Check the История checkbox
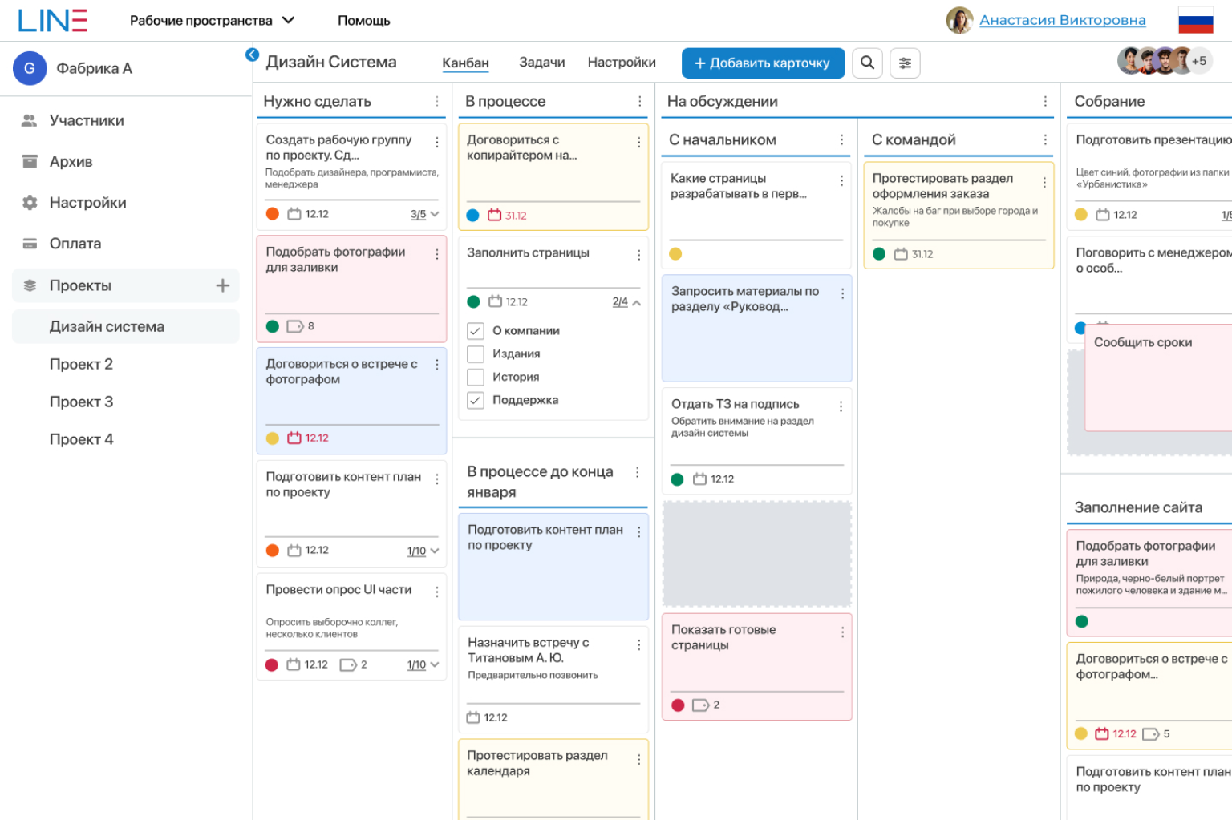The width and height of the screenshot is (1232, 820). click(x=476, y=378)
